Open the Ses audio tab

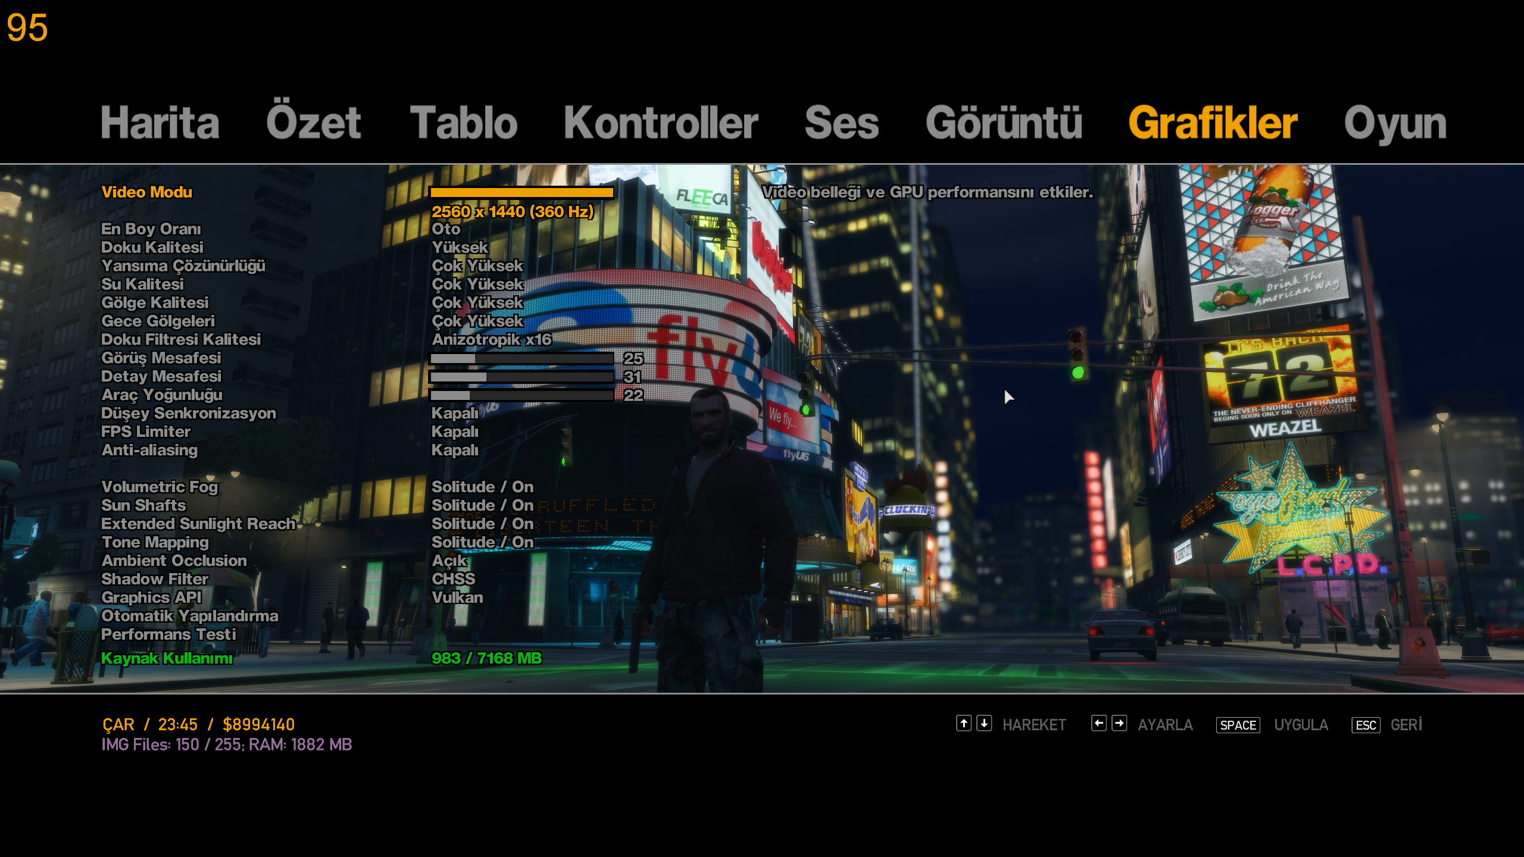(x=842, y=123)
